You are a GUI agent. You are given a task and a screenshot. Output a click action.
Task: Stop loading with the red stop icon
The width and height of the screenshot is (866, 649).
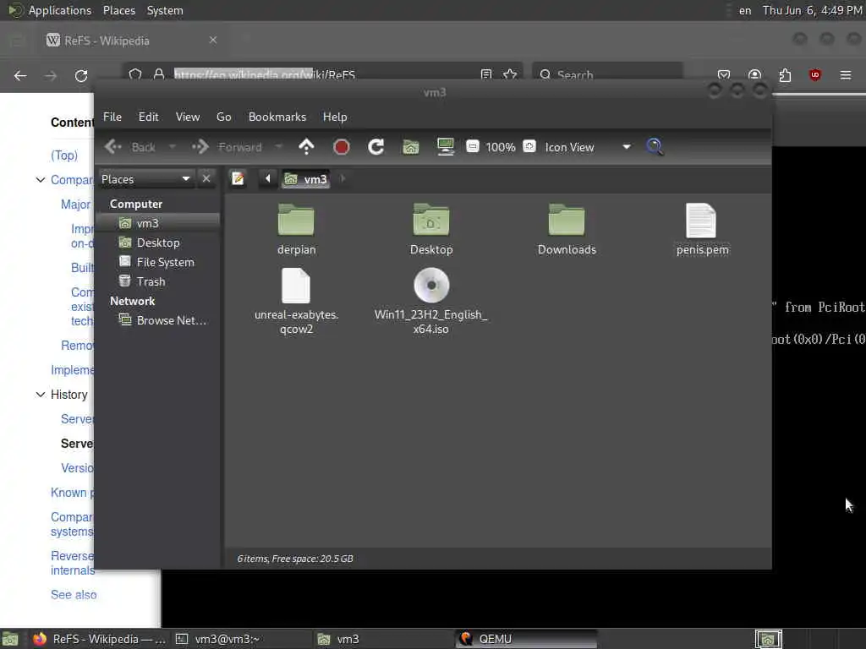342,147
